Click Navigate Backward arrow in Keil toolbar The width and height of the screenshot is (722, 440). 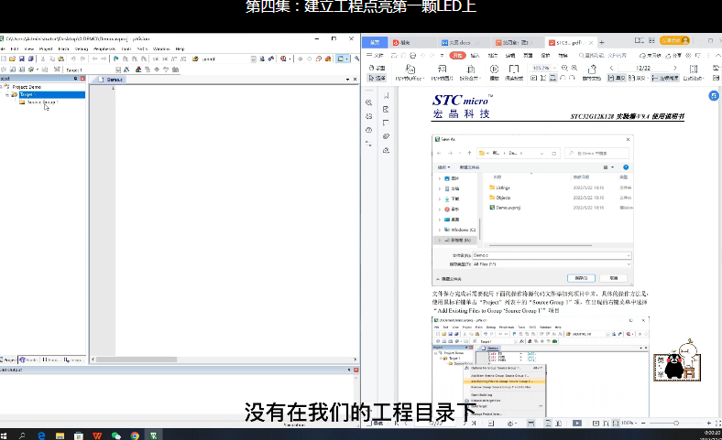[95, 59]
